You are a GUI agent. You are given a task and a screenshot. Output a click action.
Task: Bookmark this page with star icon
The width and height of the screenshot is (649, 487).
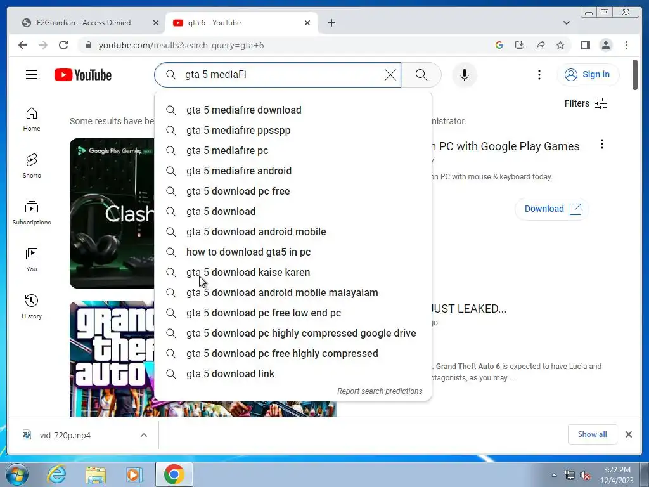[x=560, y=45]
